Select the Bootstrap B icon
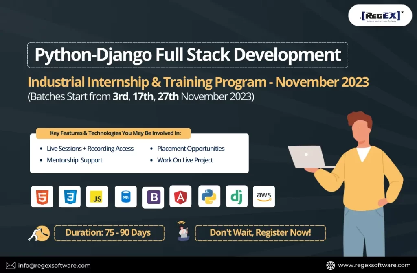417x273 pixels. 153,197
